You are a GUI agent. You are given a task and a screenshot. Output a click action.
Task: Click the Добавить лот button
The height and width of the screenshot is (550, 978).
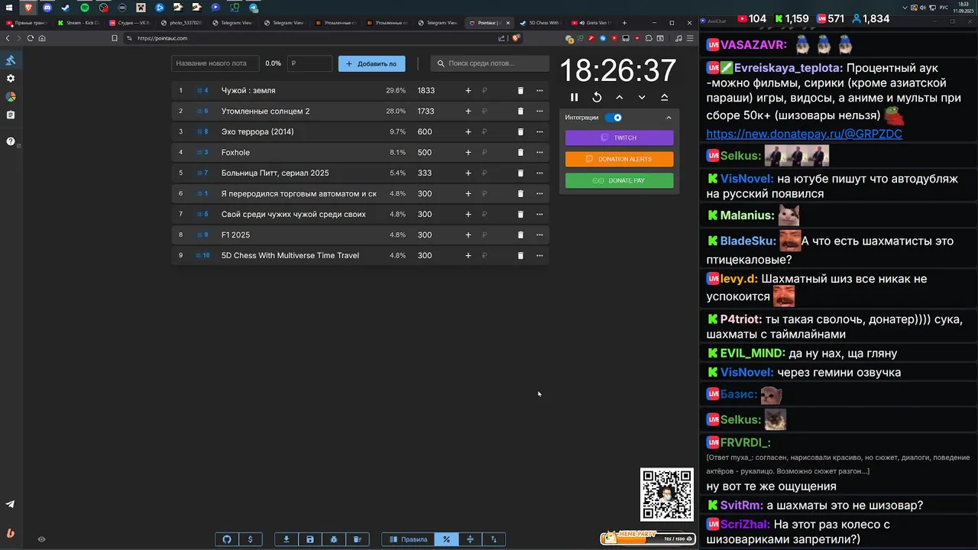(371, 63)
